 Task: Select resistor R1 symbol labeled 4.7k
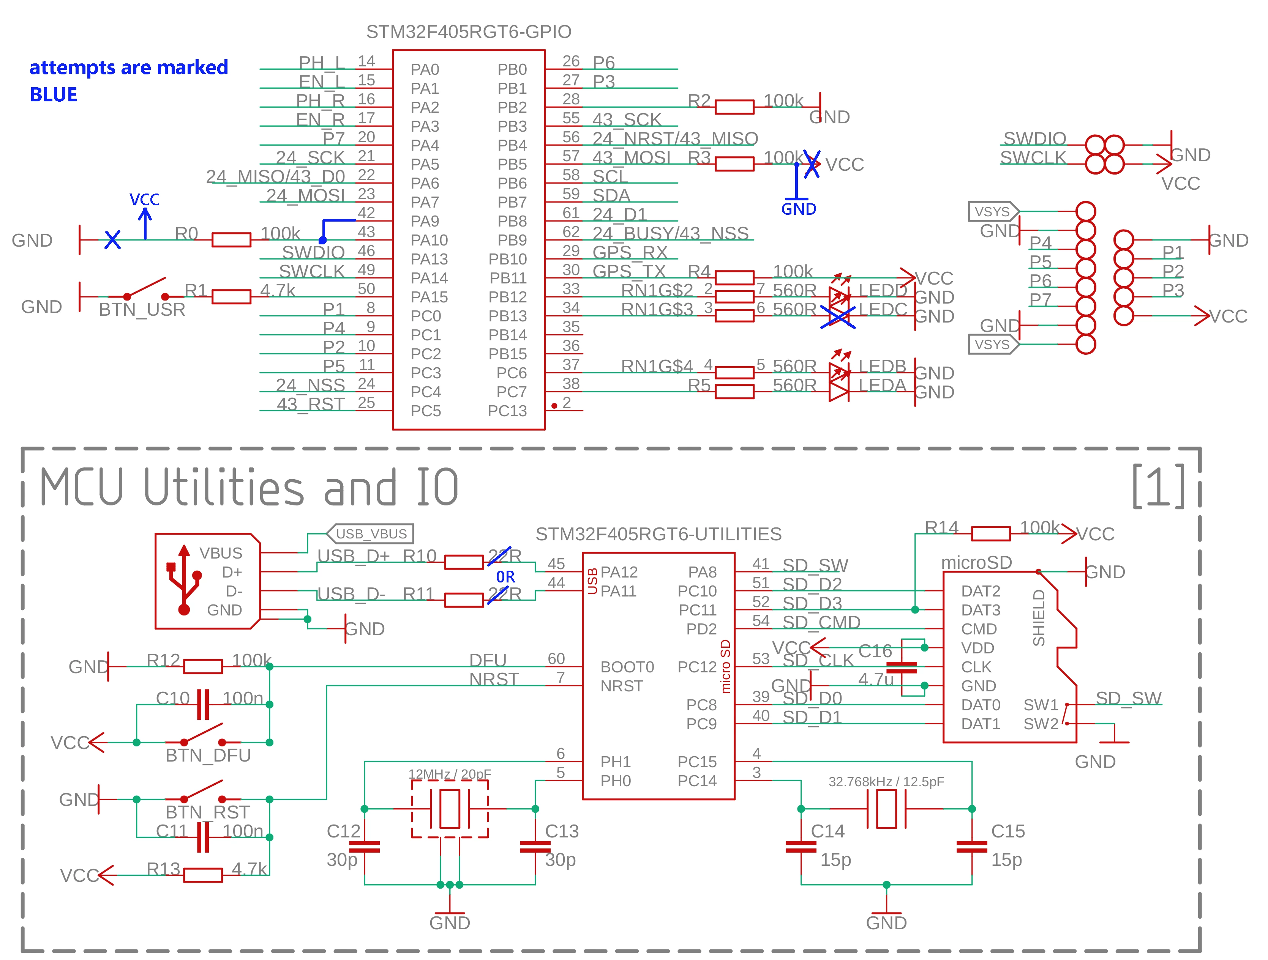[231, 296]
